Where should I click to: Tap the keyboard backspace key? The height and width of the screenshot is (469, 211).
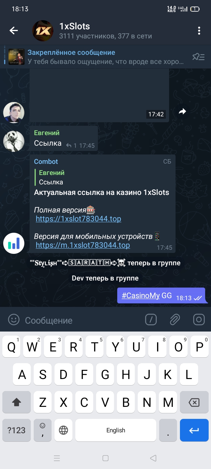pos(194,402)
